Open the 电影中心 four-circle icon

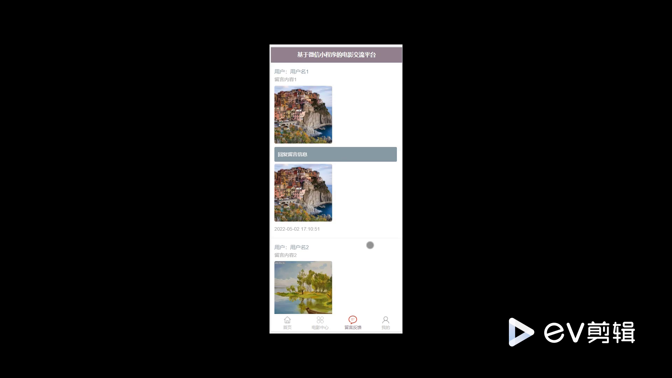click(x=320, y=320)
